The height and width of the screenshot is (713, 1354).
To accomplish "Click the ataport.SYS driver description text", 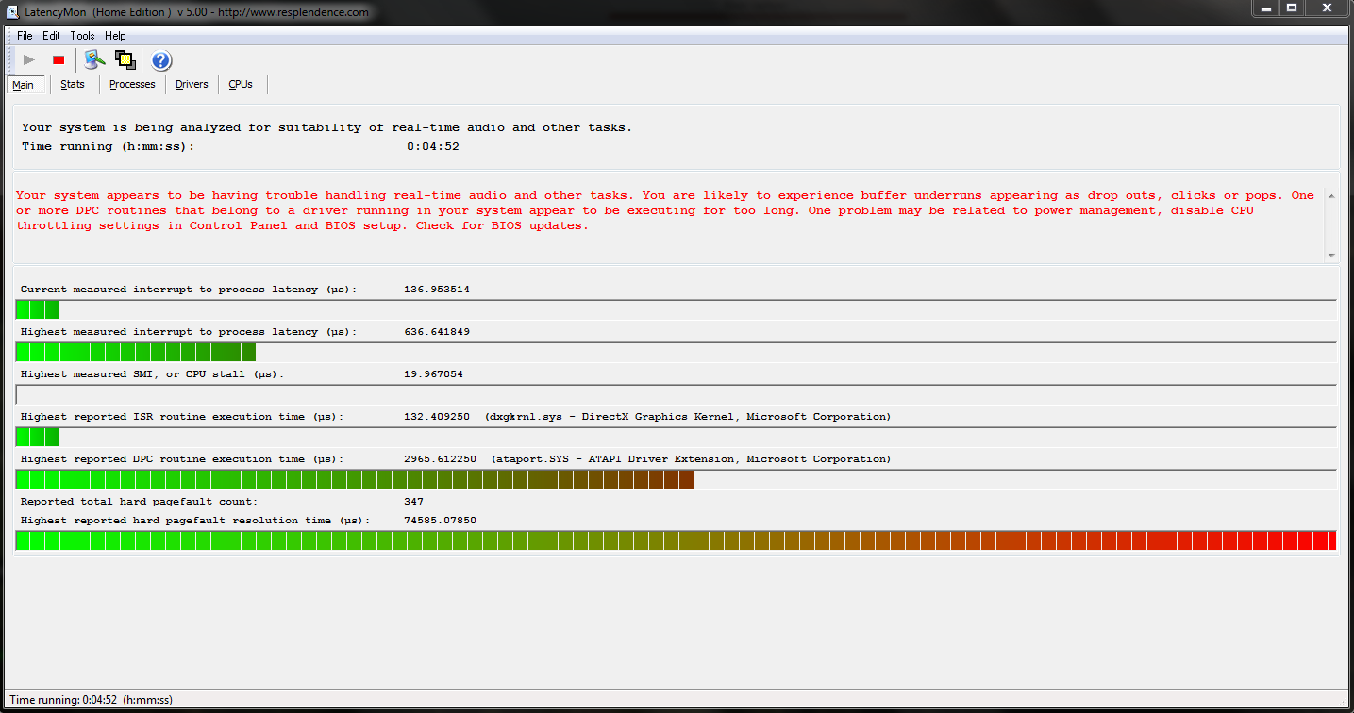I will coord(691,459).
